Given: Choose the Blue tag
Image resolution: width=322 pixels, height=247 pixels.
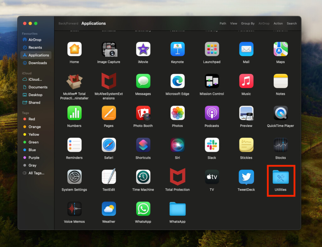Looking at the screenshot, I should pos(36,150).
